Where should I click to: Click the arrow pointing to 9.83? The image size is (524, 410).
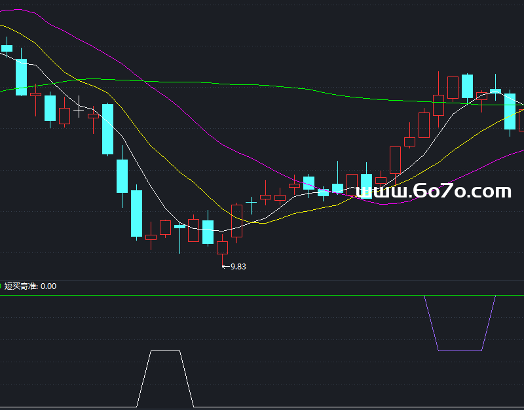point(226,266)
